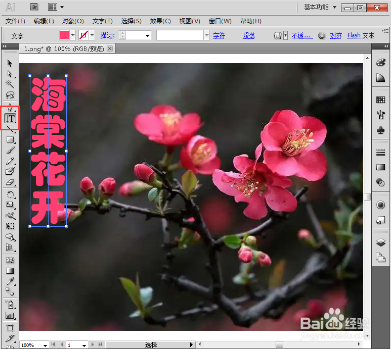
Task: Open the 文字(T) menu
Action: tap(103, 21)
